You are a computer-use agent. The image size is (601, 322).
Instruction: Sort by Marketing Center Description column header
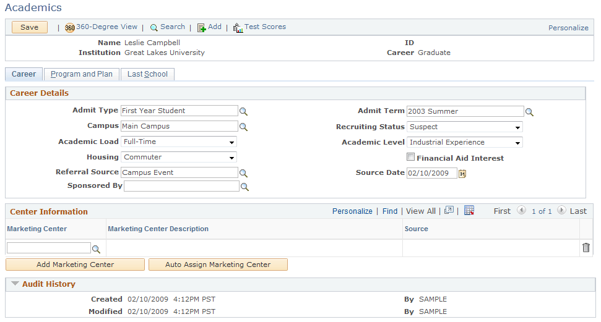click(x=158, y=229)
